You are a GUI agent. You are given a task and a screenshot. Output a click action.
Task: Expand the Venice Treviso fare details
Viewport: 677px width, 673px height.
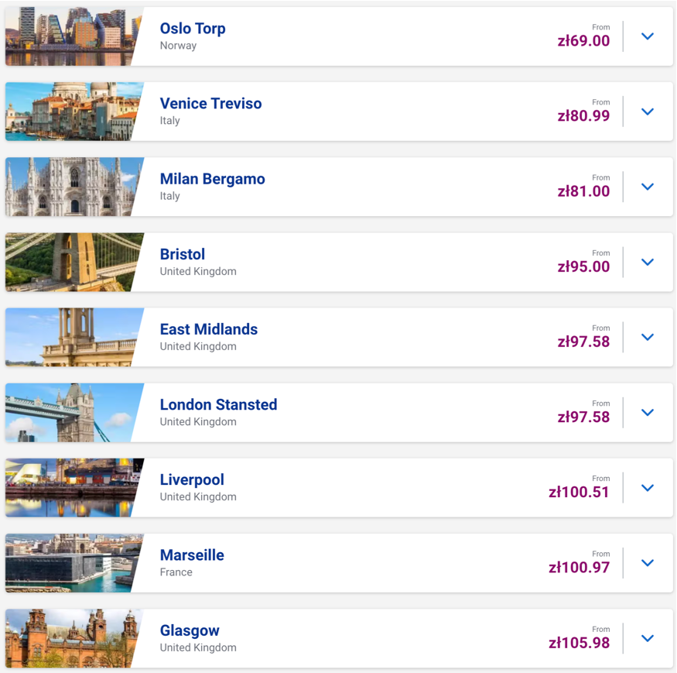(648, 112)
